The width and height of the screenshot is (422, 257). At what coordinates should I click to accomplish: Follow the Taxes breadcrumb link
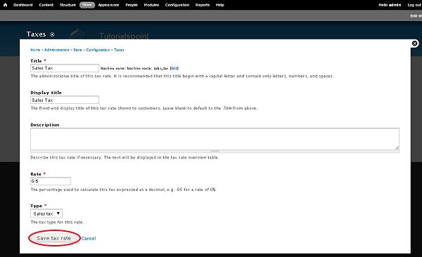[119, 50]
